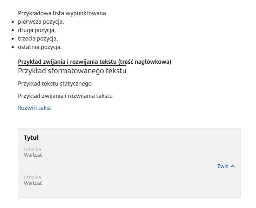Expand text with 'Rozwiń tekst' link
This screenshot has height=208, width=256.
(x=34, y=108)
